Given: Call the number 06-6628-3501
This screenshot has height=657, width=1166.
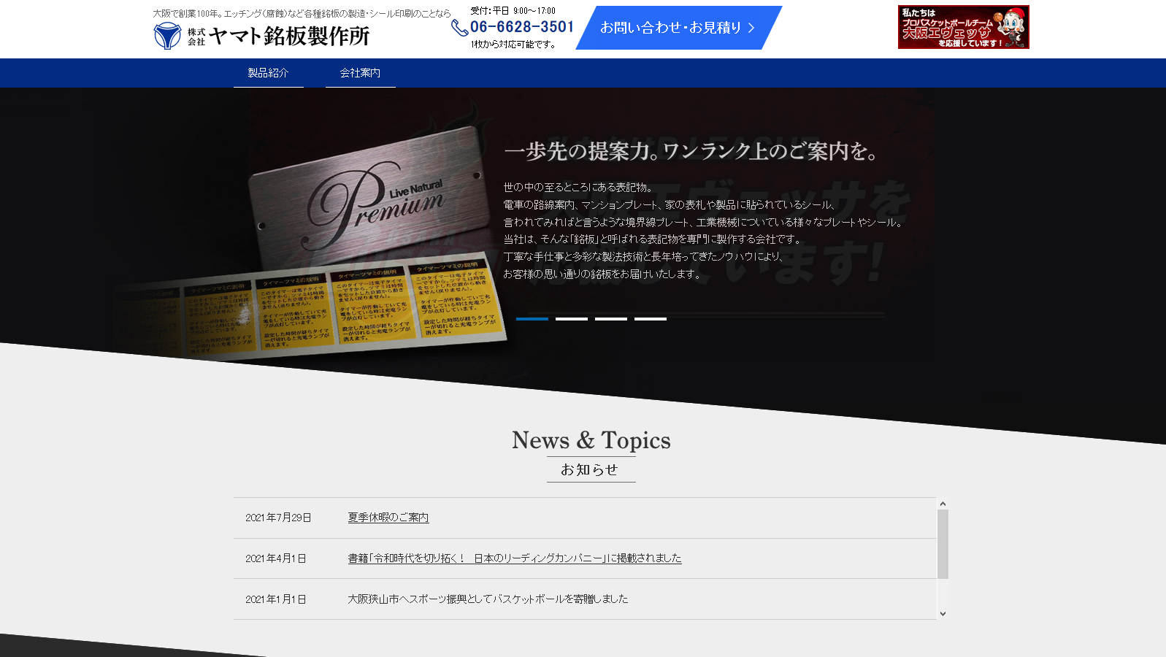Looking at the screenshot, I should tap(522, 27).
